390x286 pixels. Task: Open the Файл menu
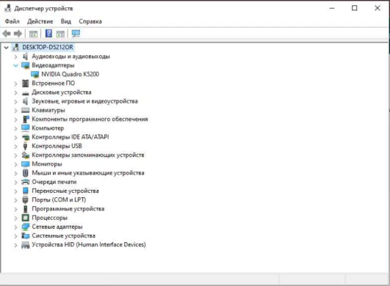coord(12,21)
